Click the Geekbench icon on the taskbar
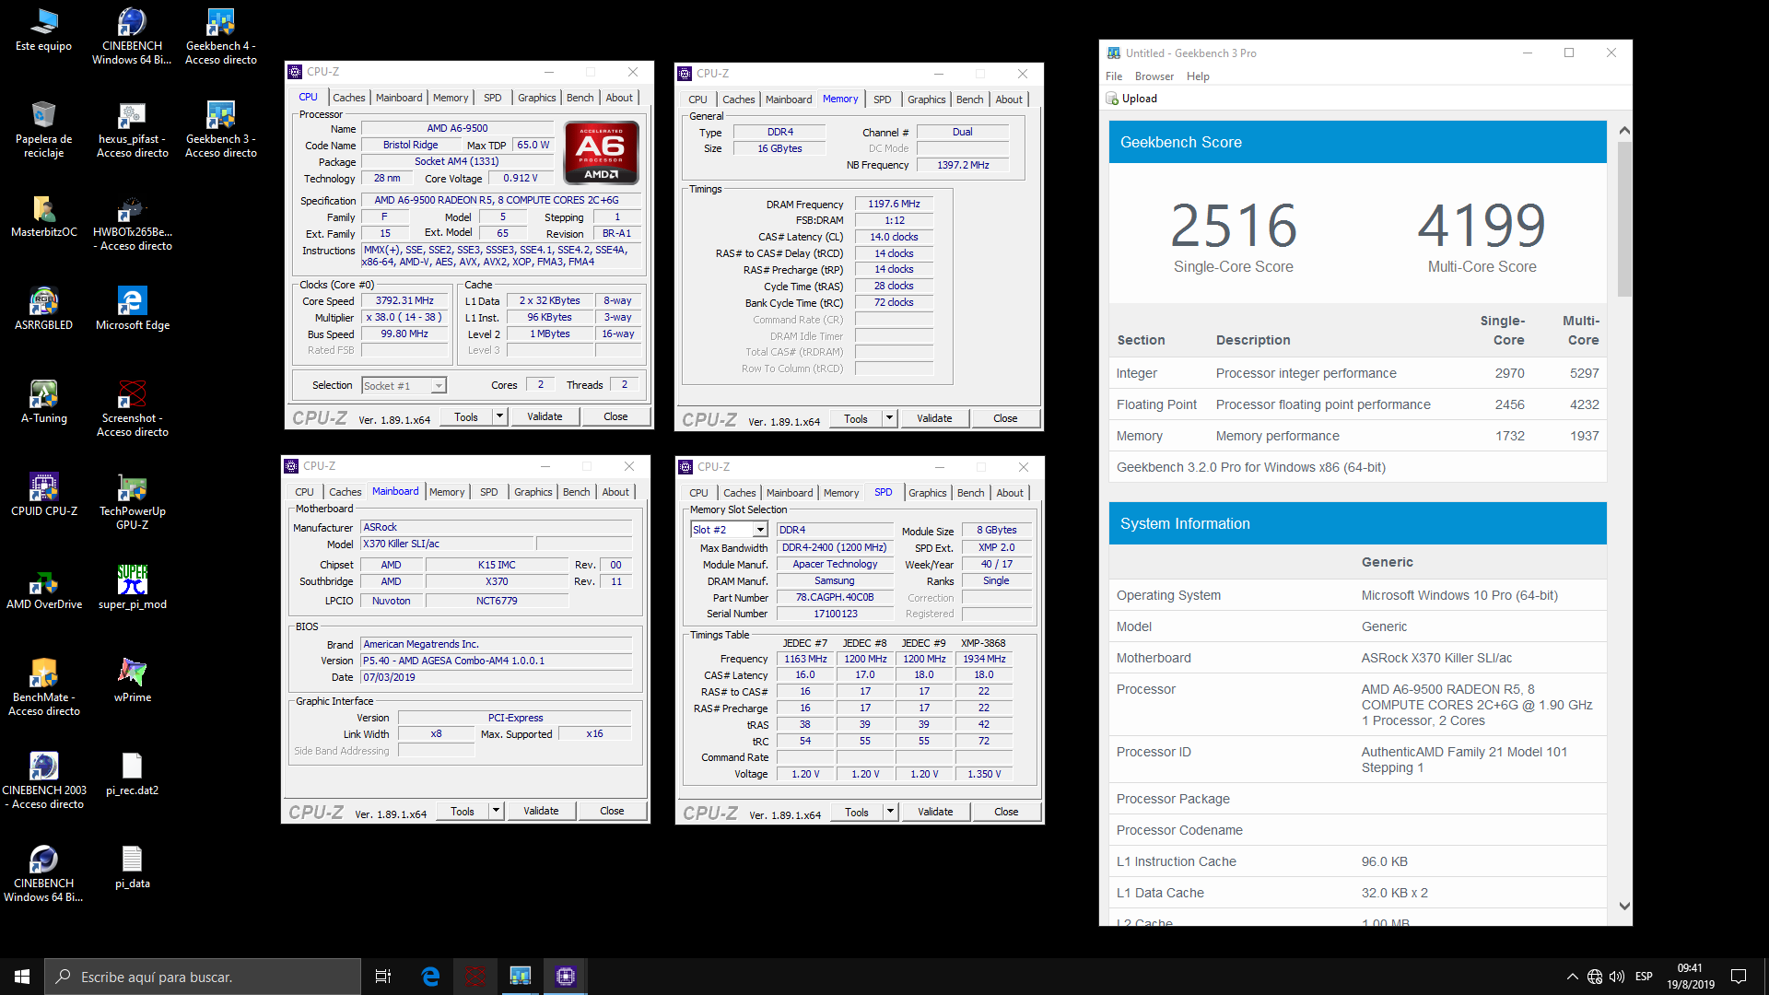This screenshot has height=995, width=1769. [x=521, y=977]
